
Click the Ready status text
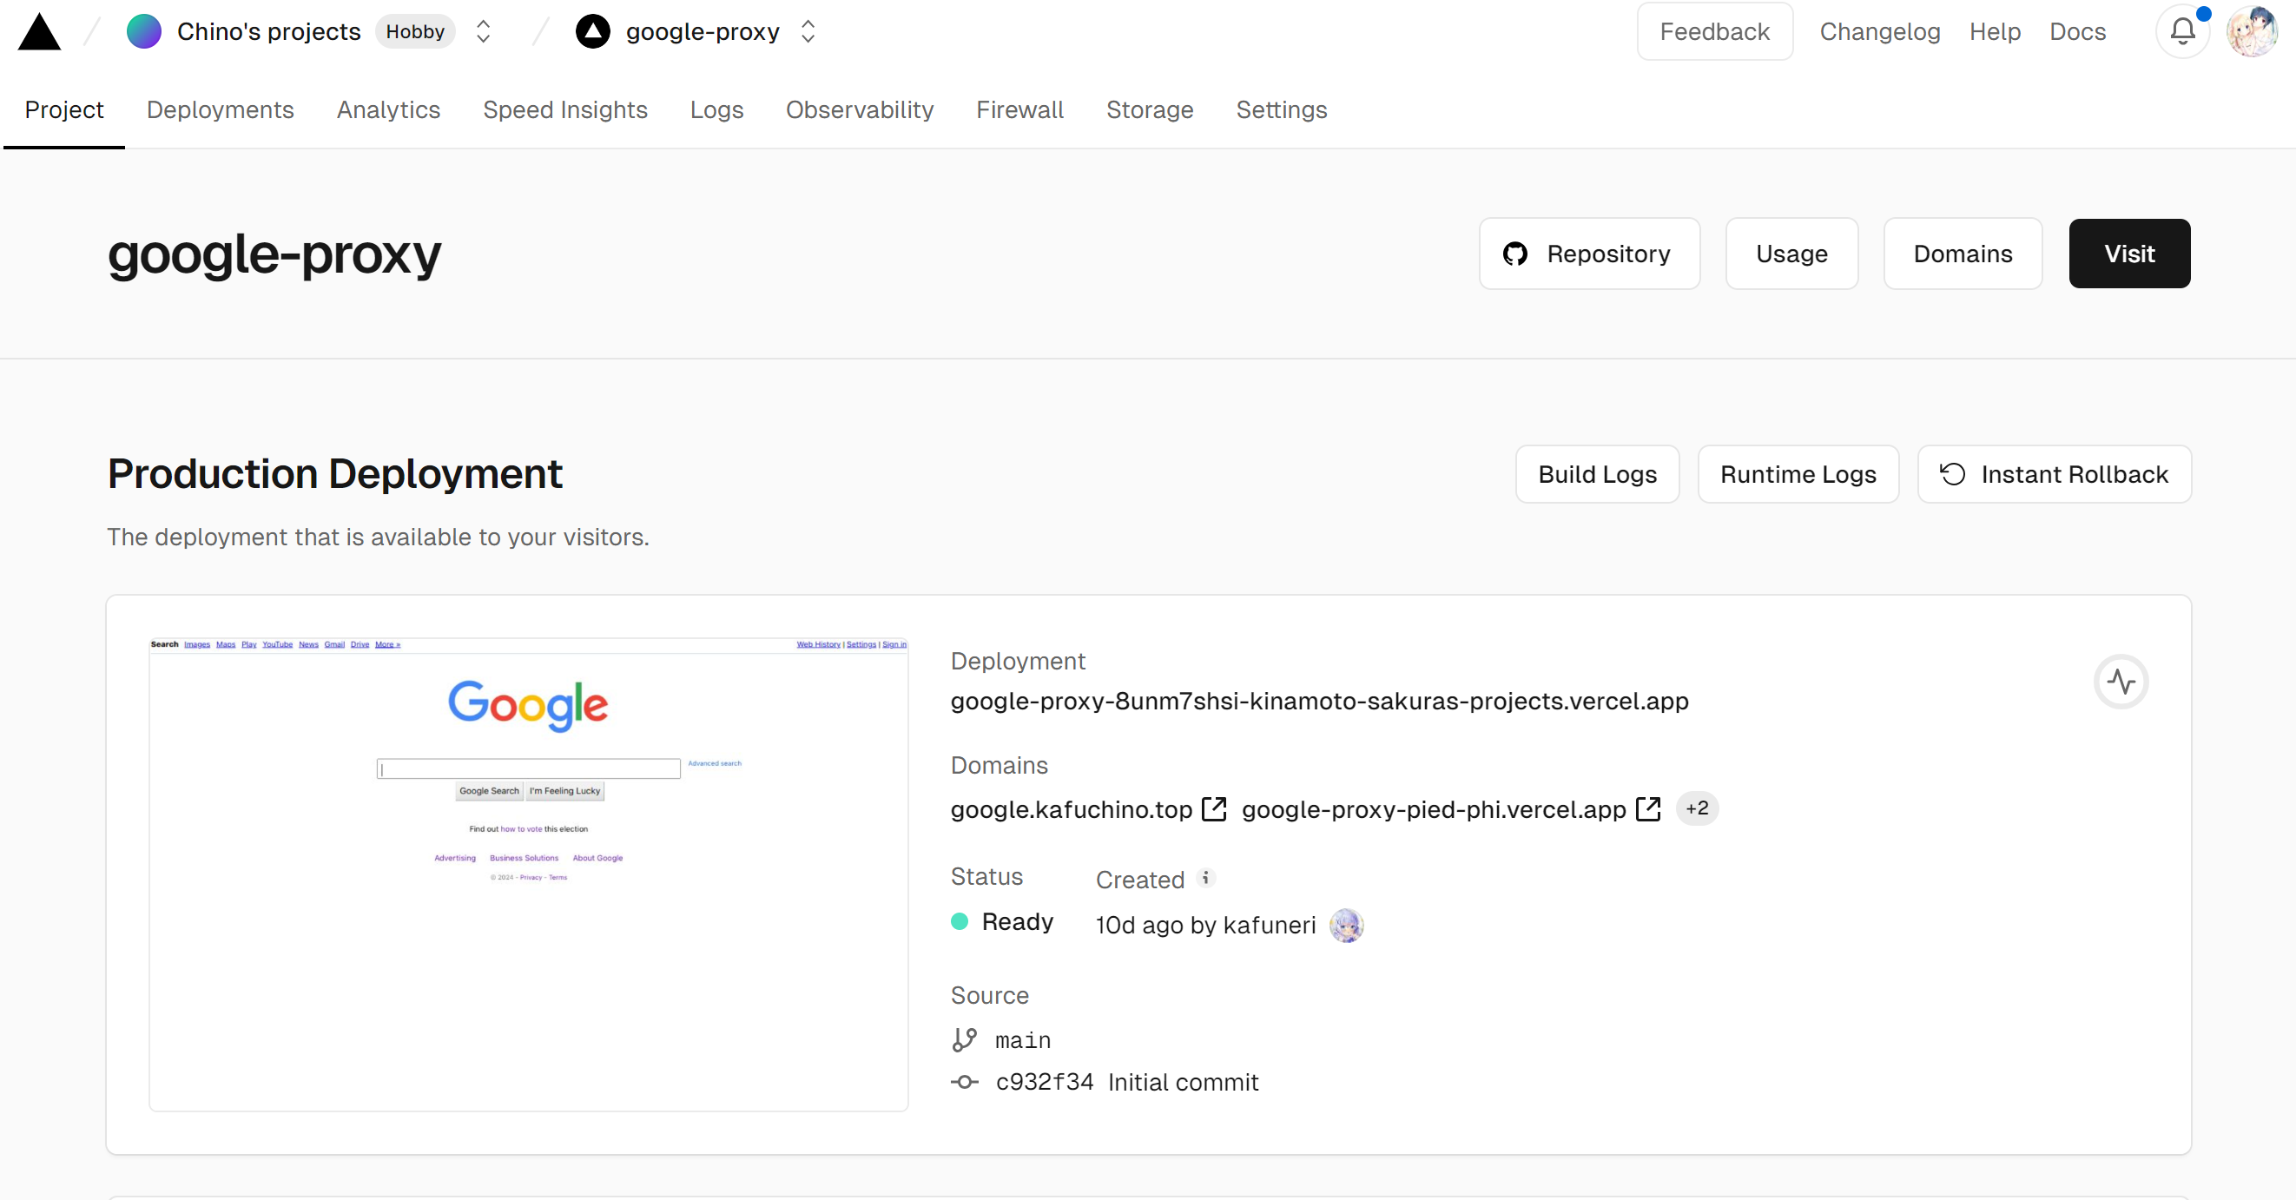pyautogui.click(x=1017, y=921)
